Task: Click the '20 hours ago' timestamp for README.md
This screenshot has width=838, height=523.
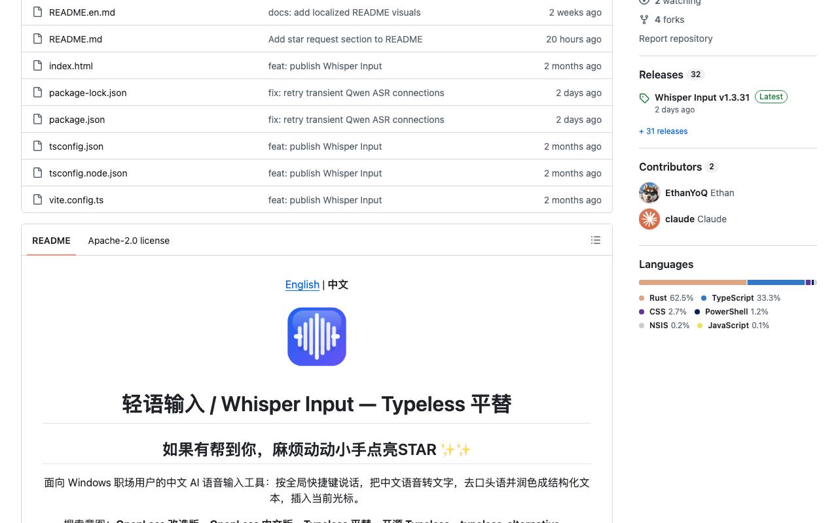Action: click(x=574, y=39)
